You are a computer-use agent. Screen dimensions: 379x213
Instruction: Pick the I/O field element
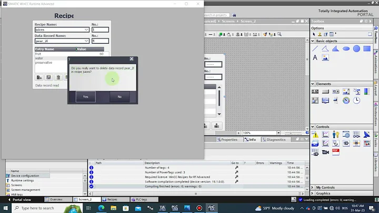click(x=315, y=92)
